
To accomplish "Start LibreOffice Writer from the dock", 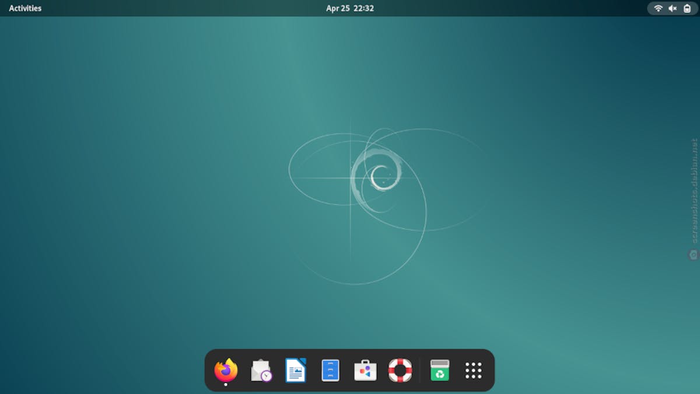I will coord(296,370).
